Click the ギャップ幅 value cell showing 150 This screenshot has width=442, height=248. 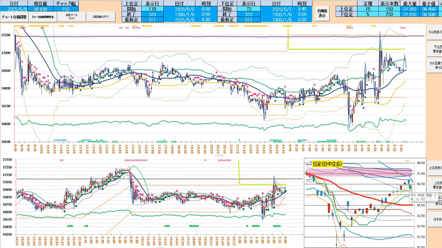(x=65, y=9)
